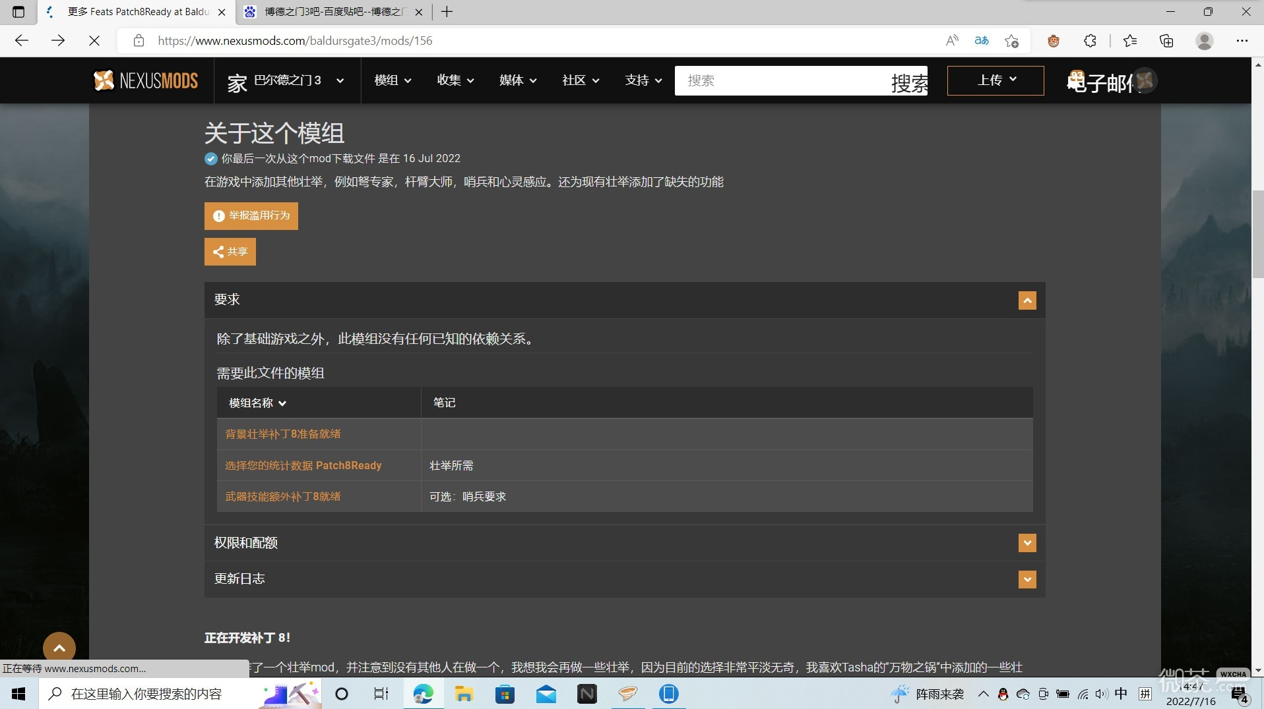Click the browser forward arrow
Screen dimensions: 1264x709
click(58, 41)
